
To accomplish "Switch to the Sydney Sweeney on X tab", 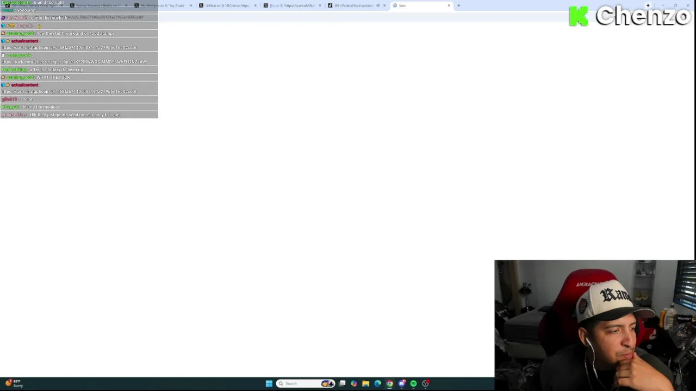I will tap(98, 5).
